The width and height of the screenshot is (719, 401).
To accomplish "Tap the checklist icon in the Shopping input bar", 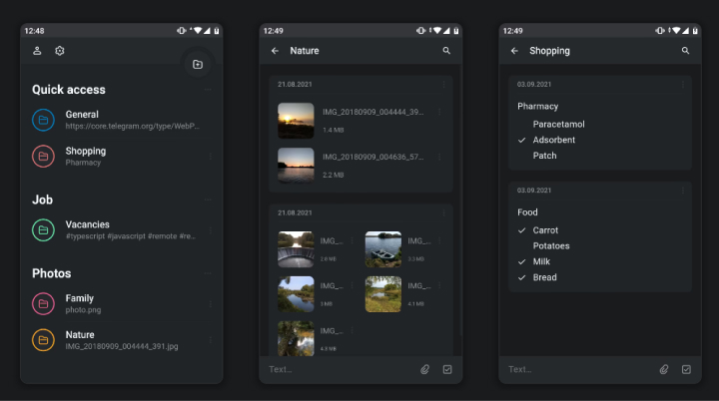I will pyautogui.click(x=686, y=369).
